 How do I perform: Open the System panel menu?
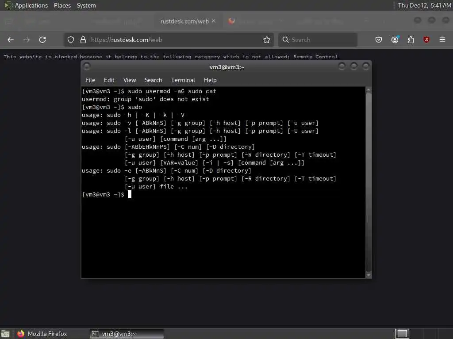tap(86, 5)
